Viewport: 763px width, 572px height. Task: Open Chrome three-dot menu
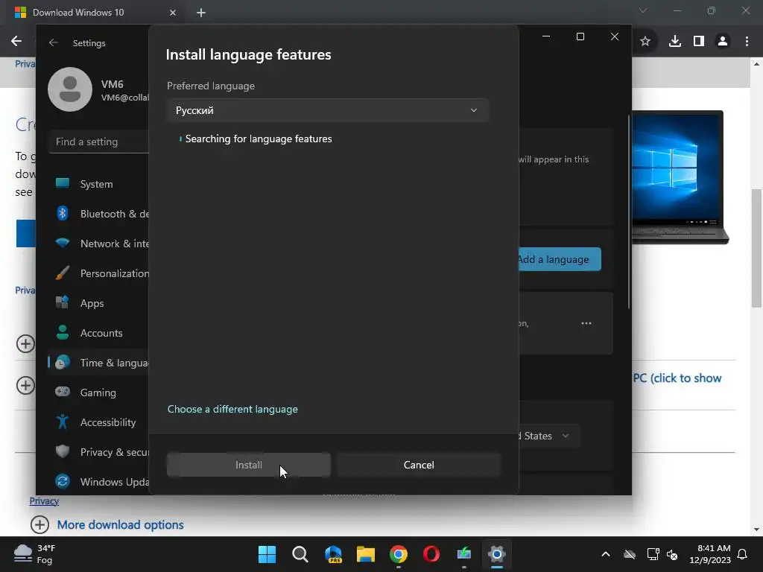click(747, 42)
